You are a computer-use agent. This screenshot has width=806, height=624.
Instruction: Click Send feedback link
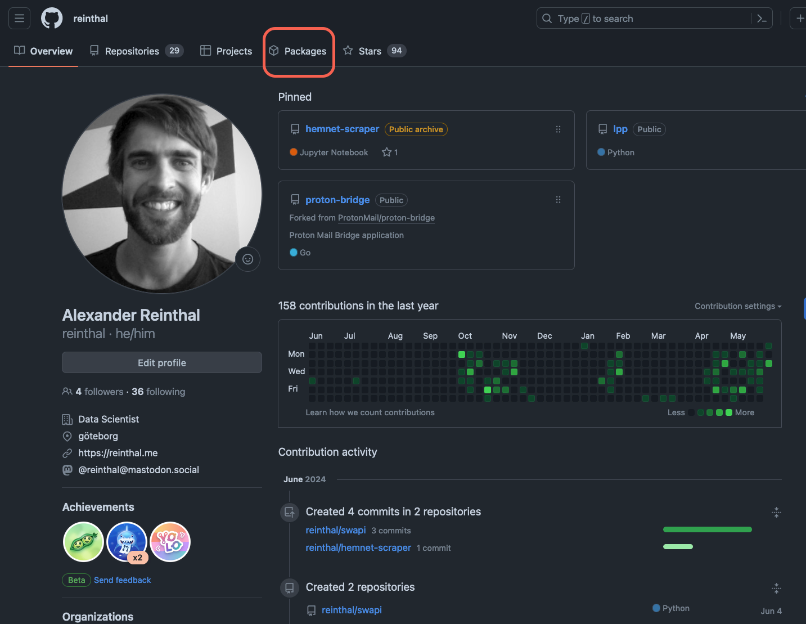pyautogui.click(x=123, y=580)
